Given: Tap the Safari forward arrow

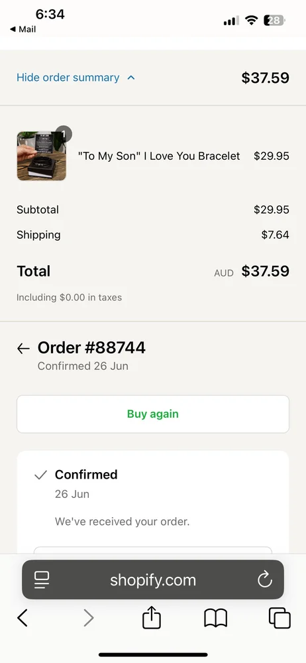Looking at the screenshot, I should [x=88, y=618].
